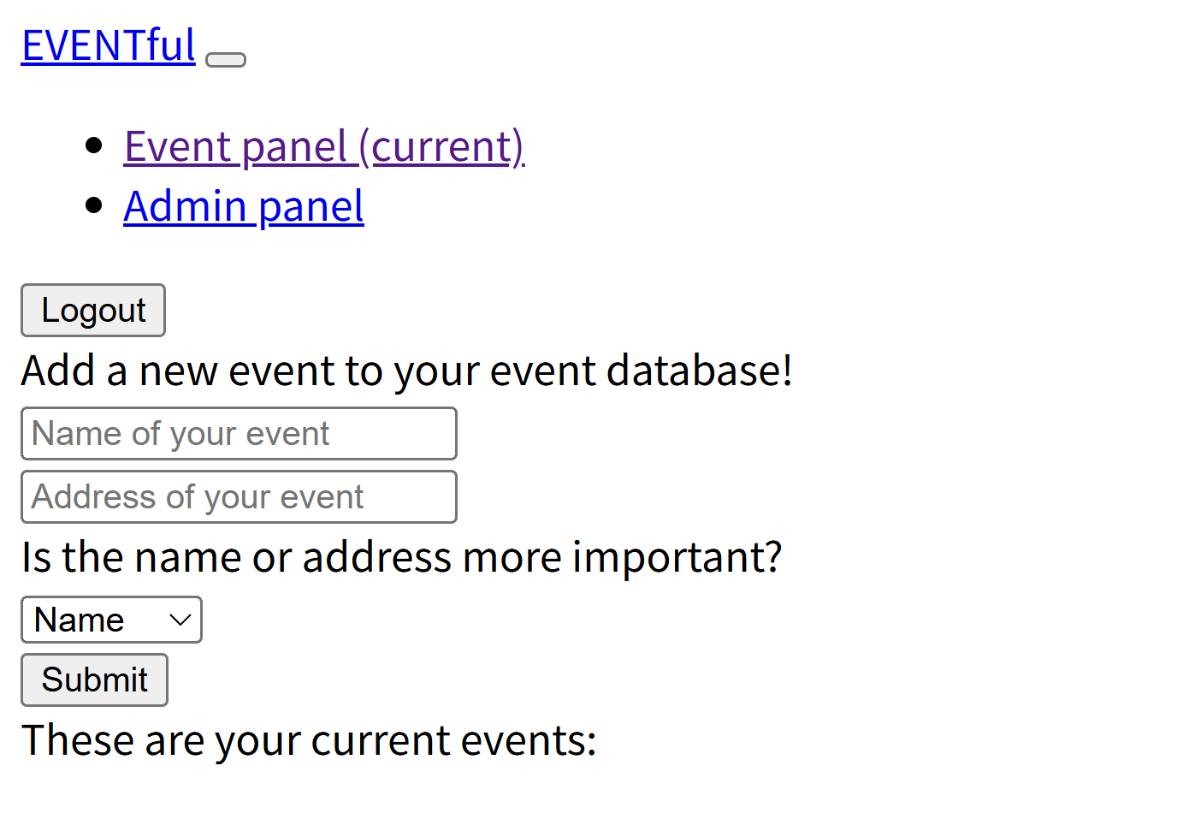Go to the Event panel page
The height and width of the screenshot is (825, 1189).
(x=323, y=147)
